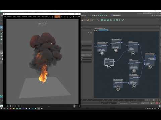
Task: Jump to first frame in viewer playback bar
Action: point(5,106)
